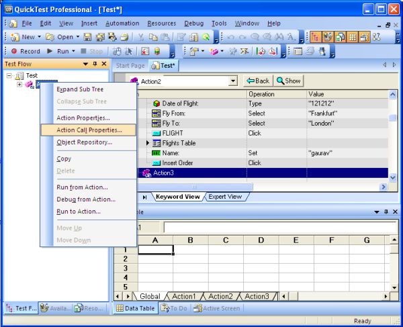Click the Paste icon in the toolbar

[165, 37]
